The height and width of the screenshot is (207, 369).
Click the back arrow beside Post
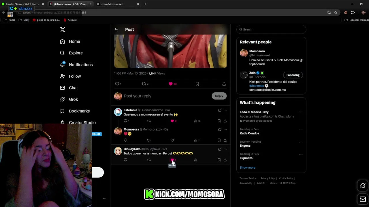116,29
